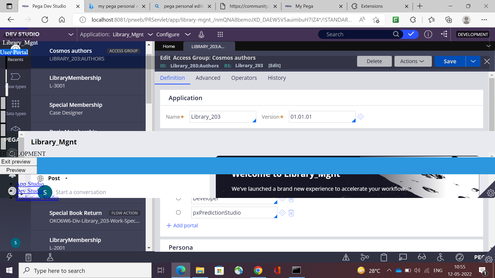Select the Developer portal radio button
495x278 pixels.
(178, 198)
